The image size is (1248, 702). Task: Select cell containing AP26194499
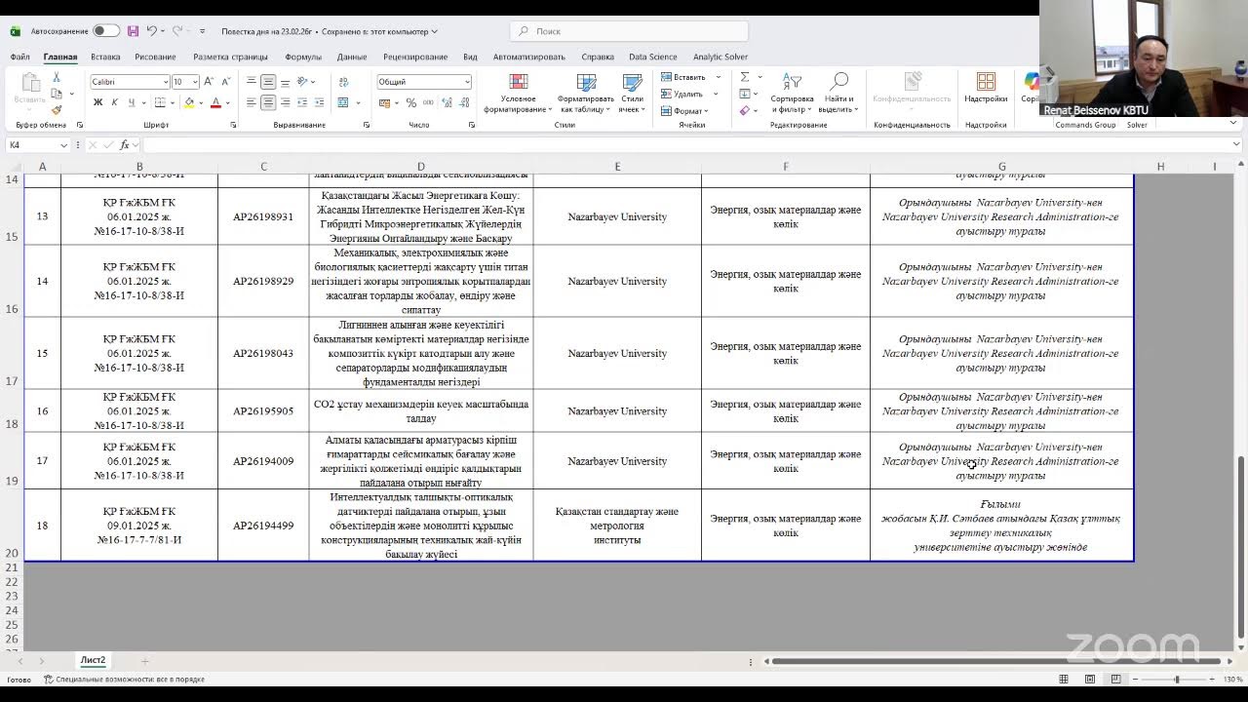263,526
